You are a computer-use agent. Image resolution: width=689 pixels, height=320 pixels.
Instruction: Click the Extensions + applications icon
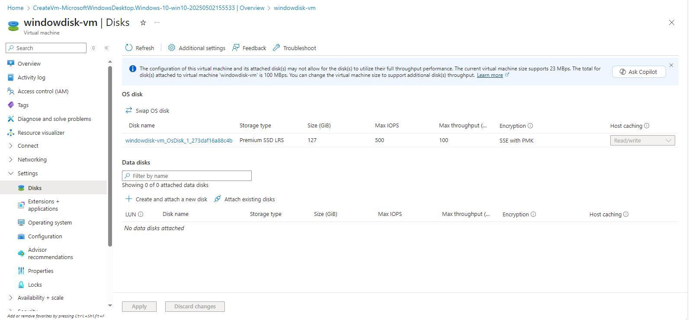point(21,205)
